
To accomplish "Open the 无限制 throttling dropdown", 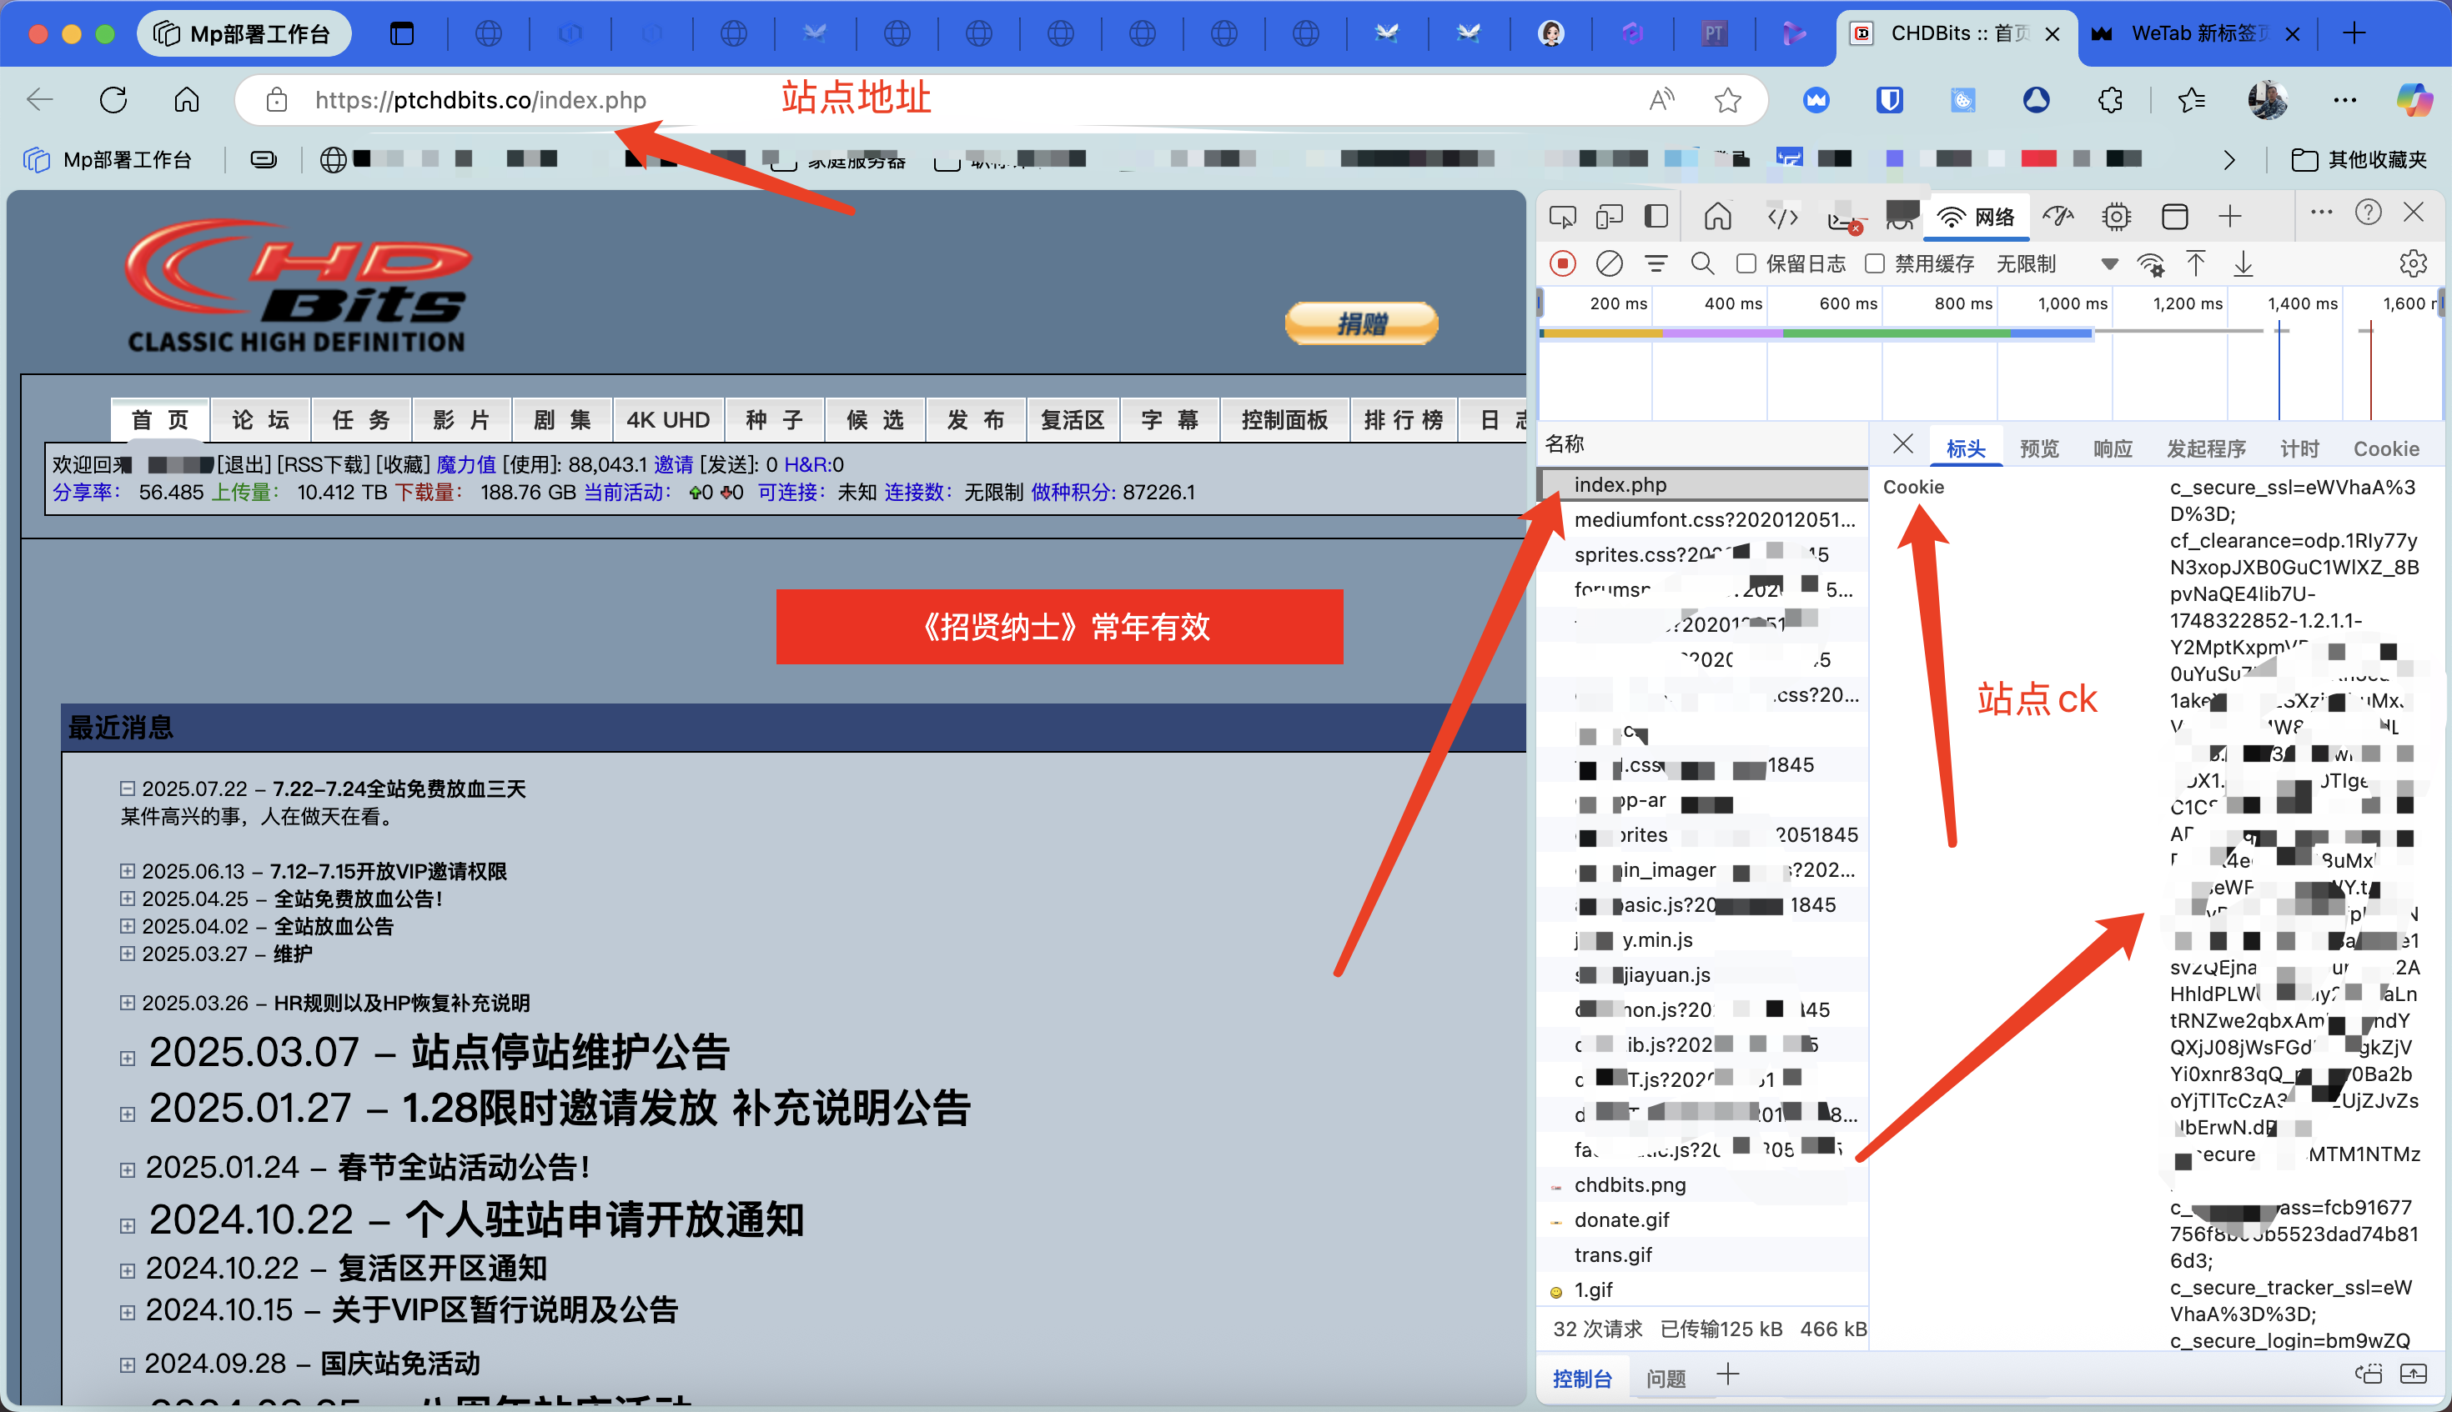I will click(x=2056, y=263).
